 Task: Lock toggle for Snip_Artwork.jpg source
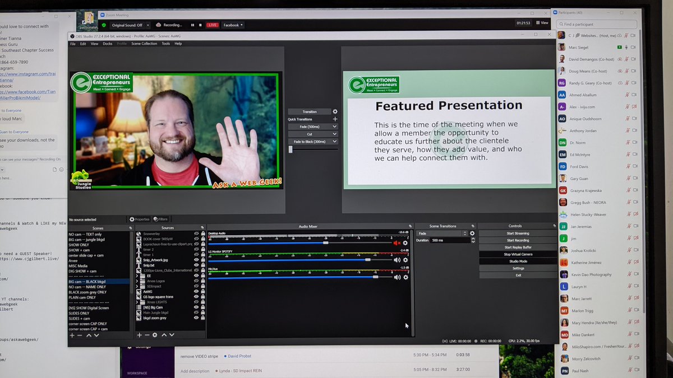point(203,260)
